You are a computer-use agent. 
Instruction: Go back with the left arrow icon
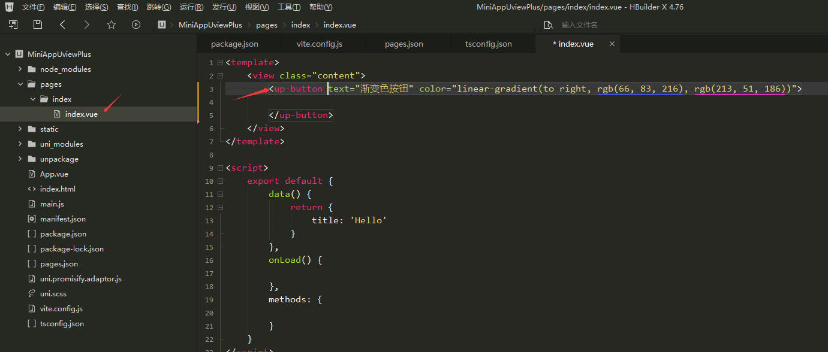click(x=63, y=25)
